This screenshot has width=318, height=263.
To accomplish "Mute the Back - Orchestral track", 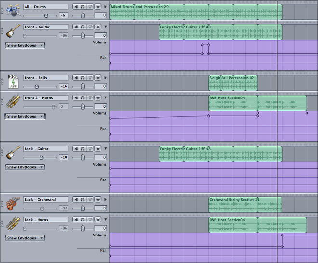I will 76,200.
